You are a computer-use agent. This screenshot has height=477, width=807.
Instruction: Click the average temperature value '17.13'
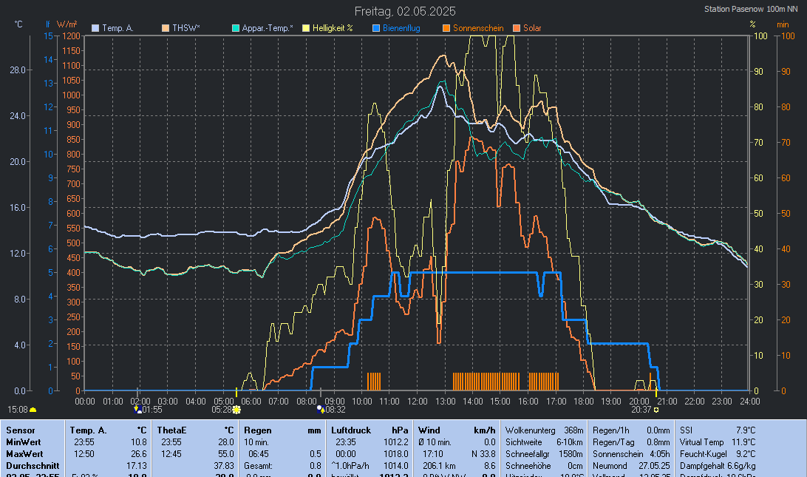tap(137, 466)
